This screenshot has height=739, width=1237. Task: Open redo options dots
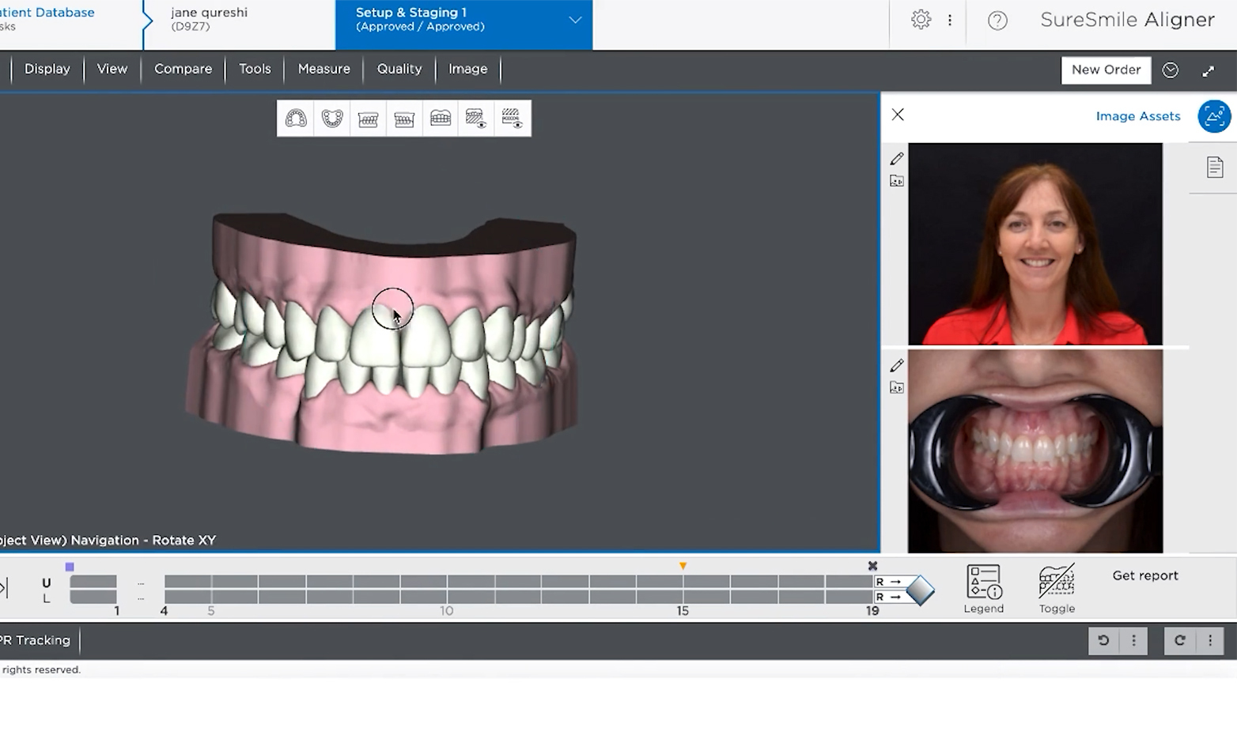pos(1210,640)
